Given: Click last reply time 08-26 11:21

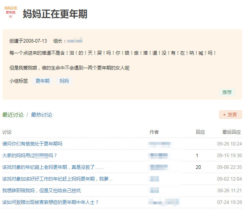Looking at the screenshot, I should [230, 190].
